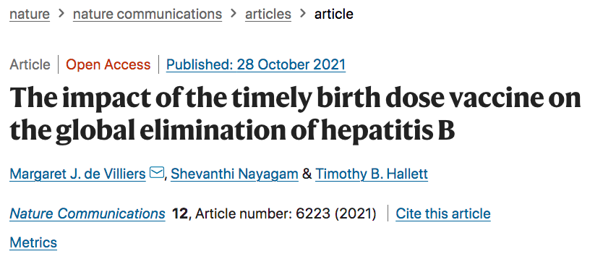Open author Timothy B. Hallett's details

coord(372,174)
